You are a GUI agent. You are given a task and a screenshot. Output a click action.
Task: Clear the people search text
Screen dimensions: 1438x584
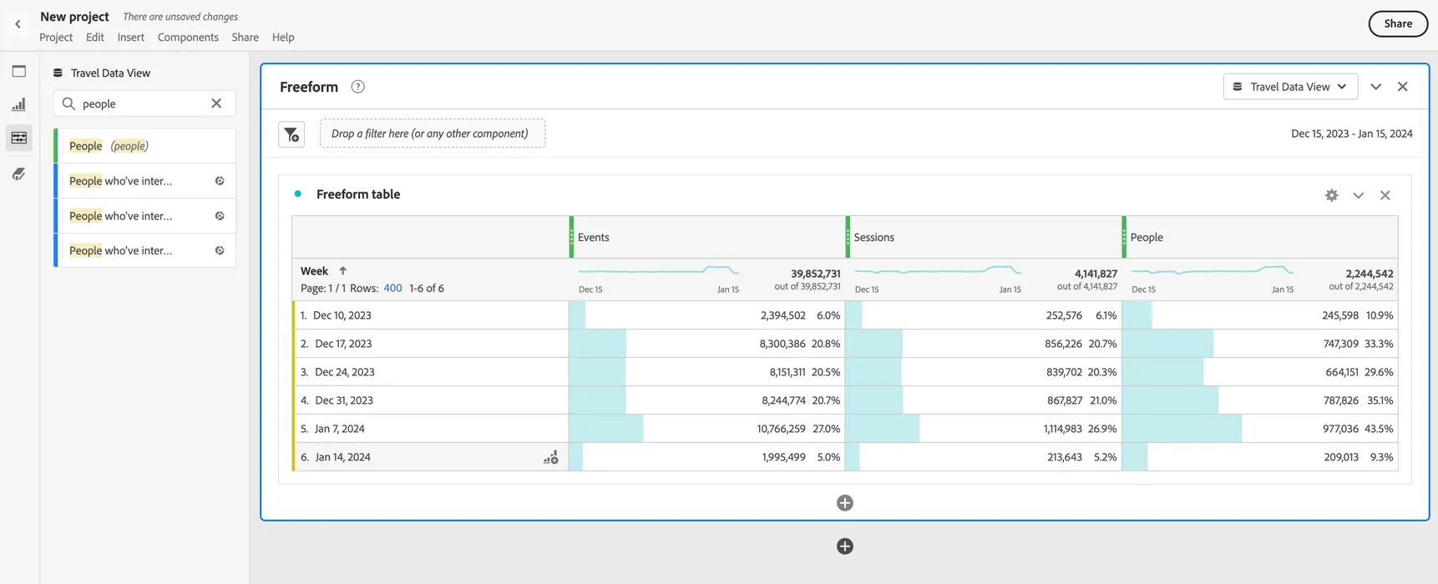216,103
